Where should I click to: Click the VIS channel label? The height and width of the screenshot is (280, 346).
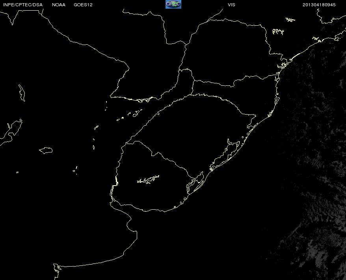tap(231, 5)
